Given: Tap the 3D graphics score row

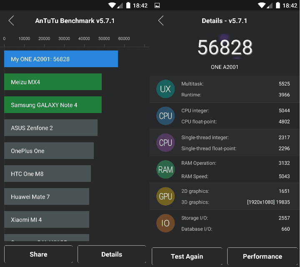Looking at the screenshot, I should [236, 202].
